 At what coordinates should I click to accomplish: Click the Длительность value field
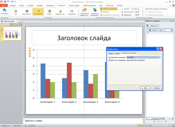138,12
